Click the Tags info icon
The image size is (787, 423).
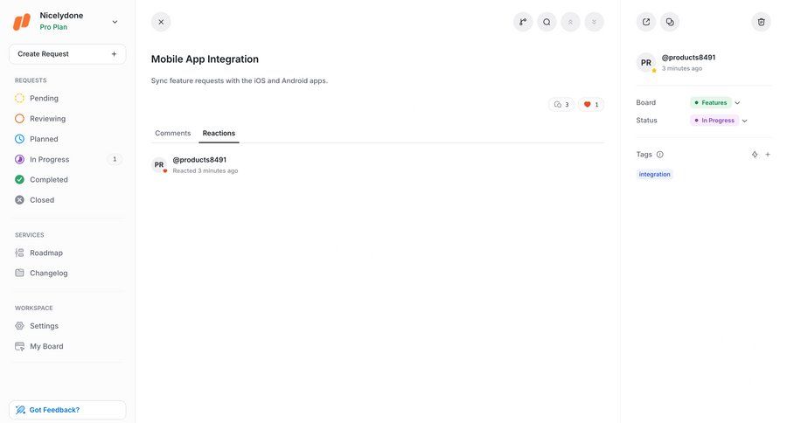[660, 155]
